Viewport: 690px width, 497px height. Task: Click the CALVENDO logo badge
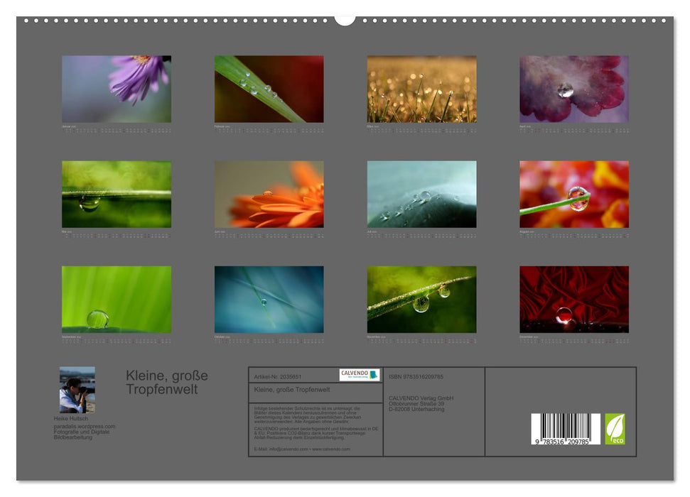(x=359, y=375)
